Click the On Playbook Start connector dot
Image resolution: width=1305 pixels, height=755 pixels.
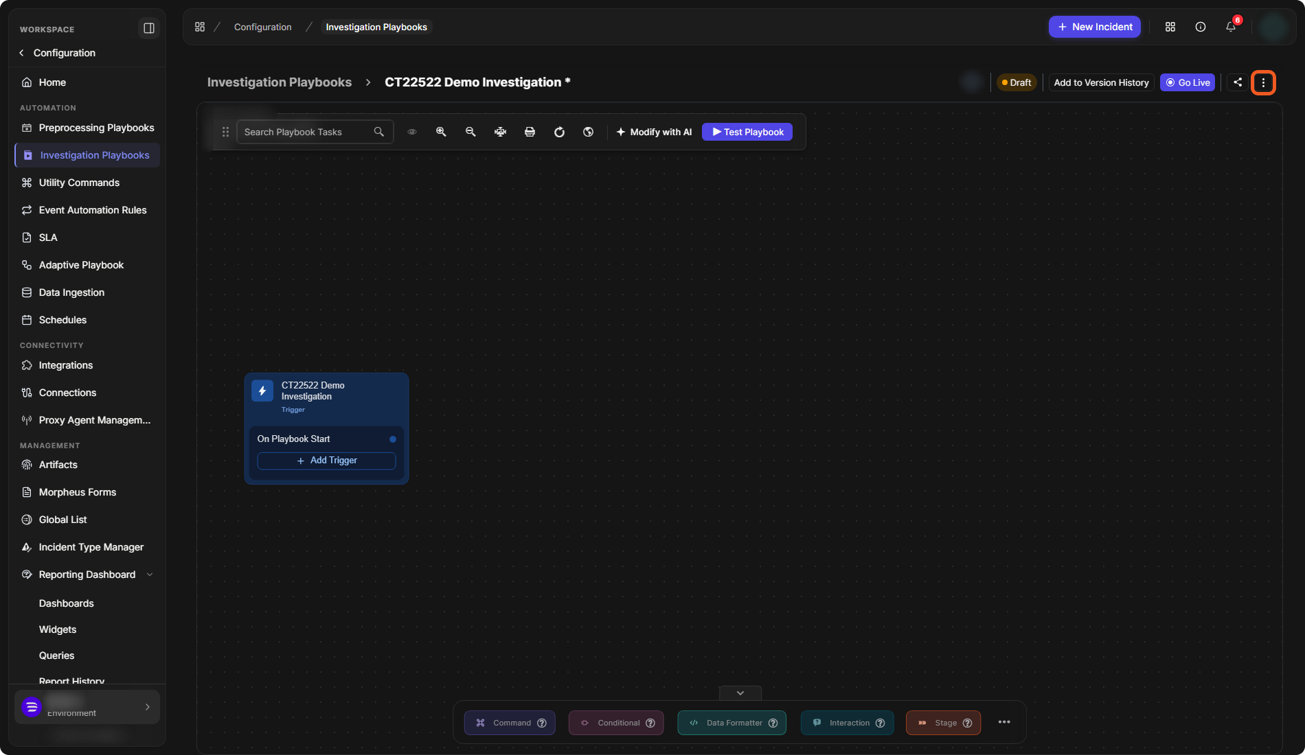tap(393, 439)
